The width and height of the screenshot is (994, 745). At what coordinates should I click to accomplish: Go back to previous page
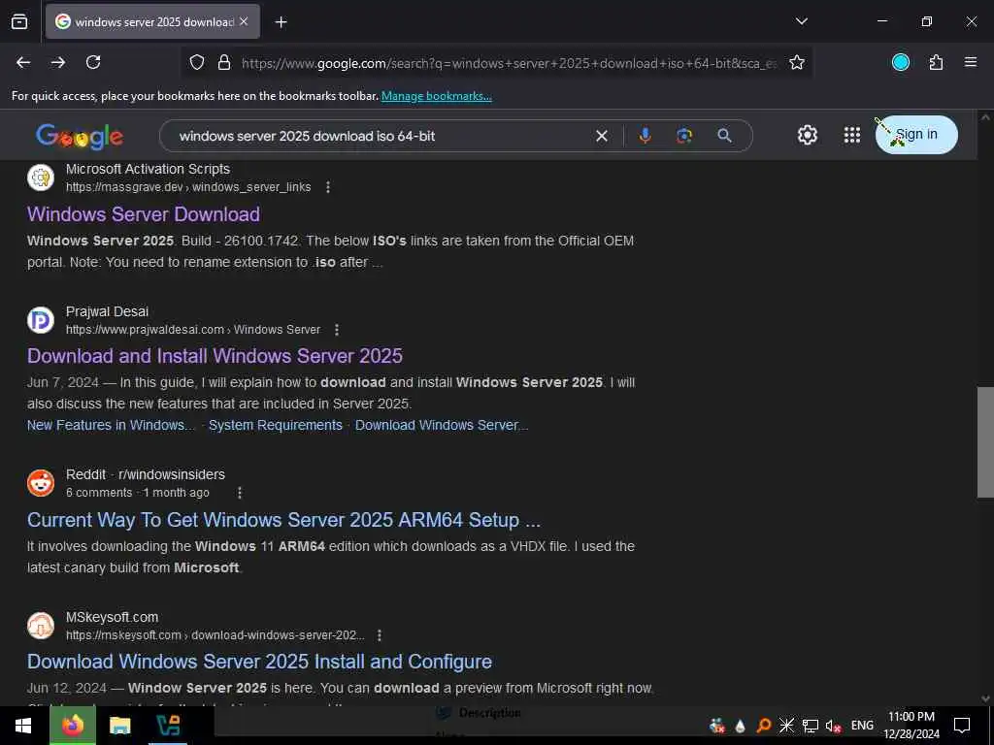coord(23,63)
